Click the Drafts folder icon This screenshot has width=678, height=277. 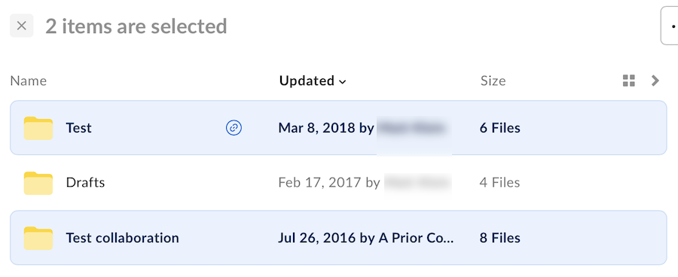click(x=38, y=183)
